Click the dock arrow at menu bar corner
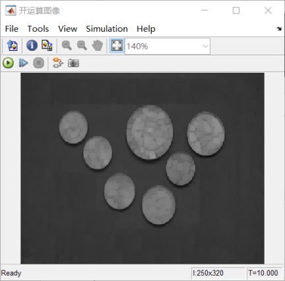The width and height of the screenshot is (285, 281). pyautogui.click(x=279, y=28)
